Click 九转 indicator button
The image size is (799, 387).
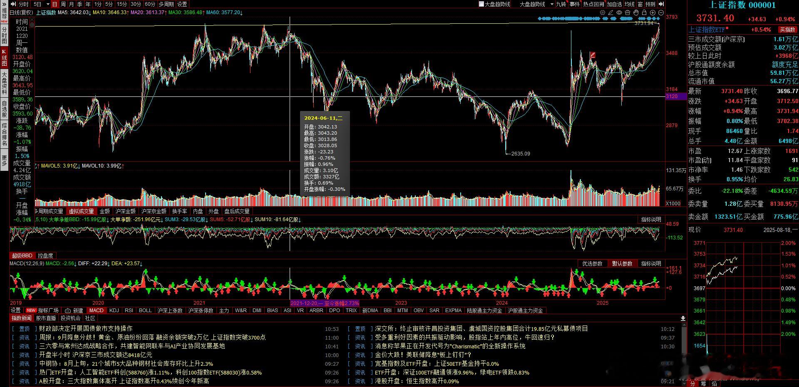tap(561, 4)
